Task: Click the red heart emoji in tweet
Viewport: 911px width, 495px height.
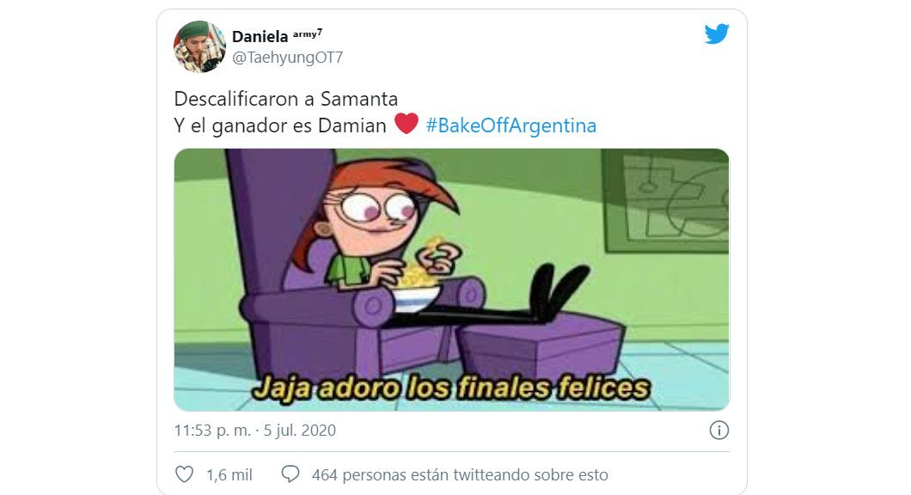Action: coord(407,124)
